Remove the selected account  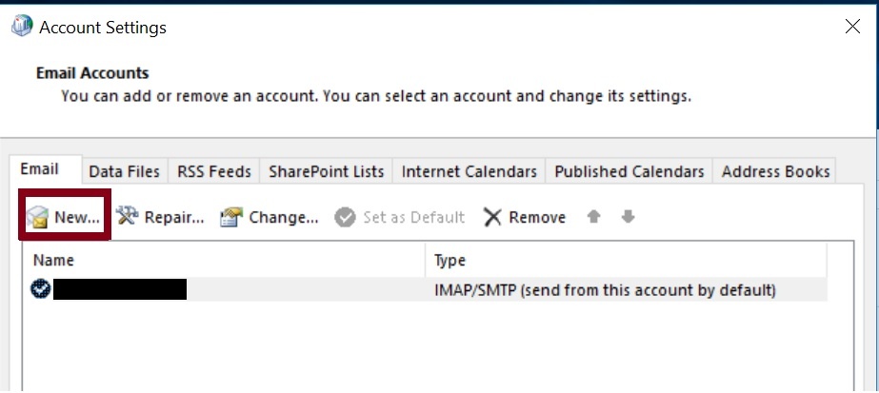[525, 218]
